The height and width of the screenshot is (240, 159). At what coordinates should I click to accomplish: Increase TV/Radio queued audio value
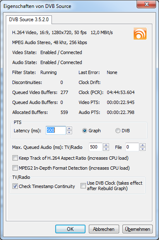coord(106,145)
